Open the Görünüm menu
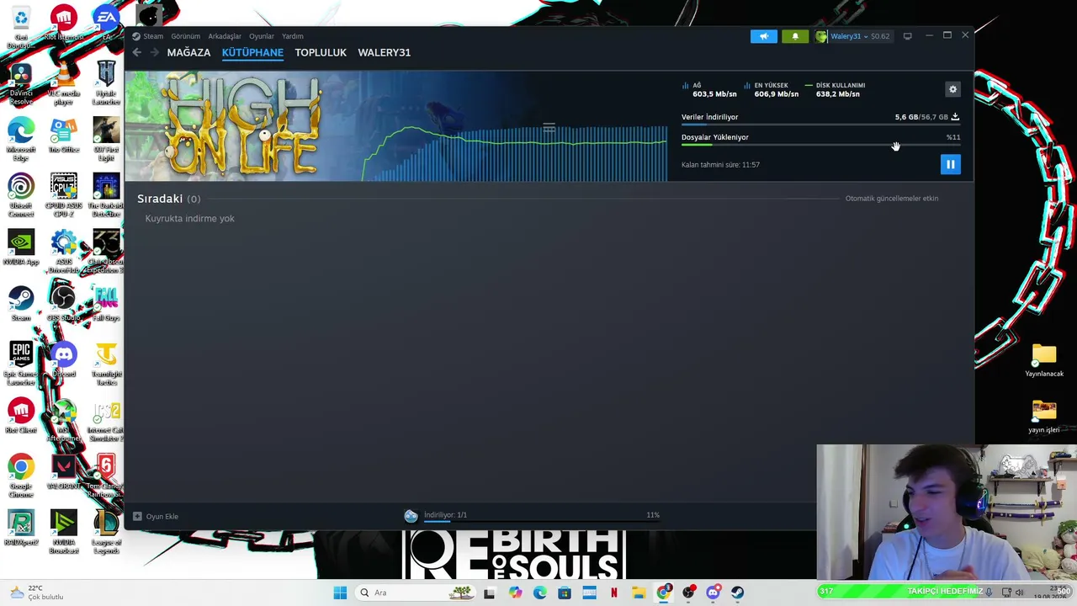This screenshot has width=1077, height=606. [186, 36]
